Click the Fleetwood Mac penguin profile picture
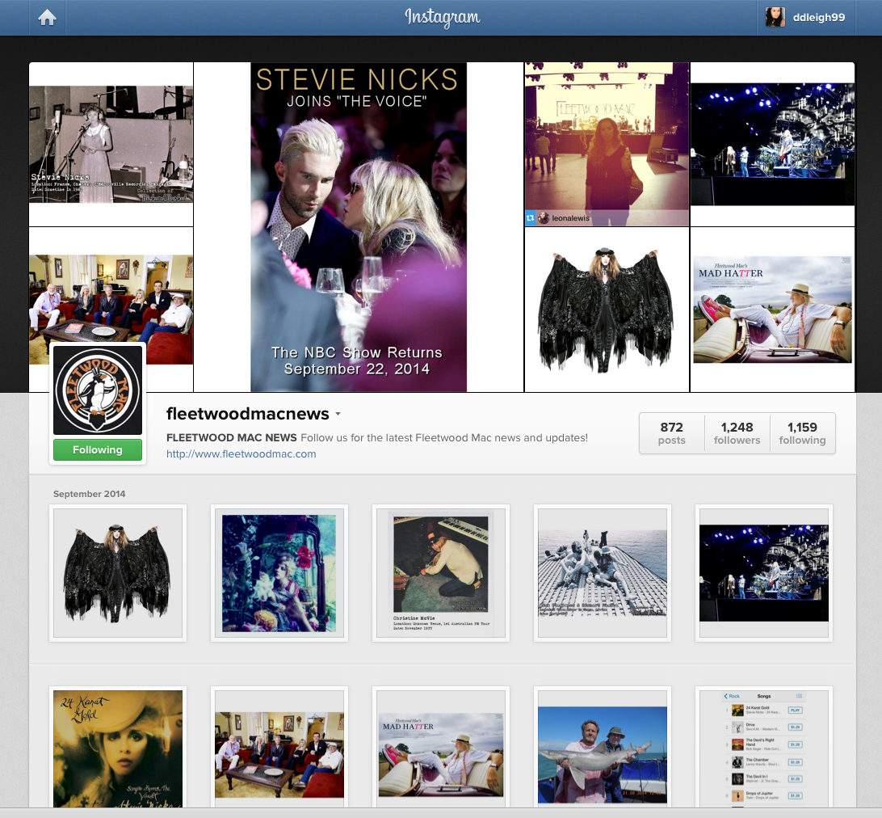The width and height of the screenshot is (882, 818). tap(98, 391)
